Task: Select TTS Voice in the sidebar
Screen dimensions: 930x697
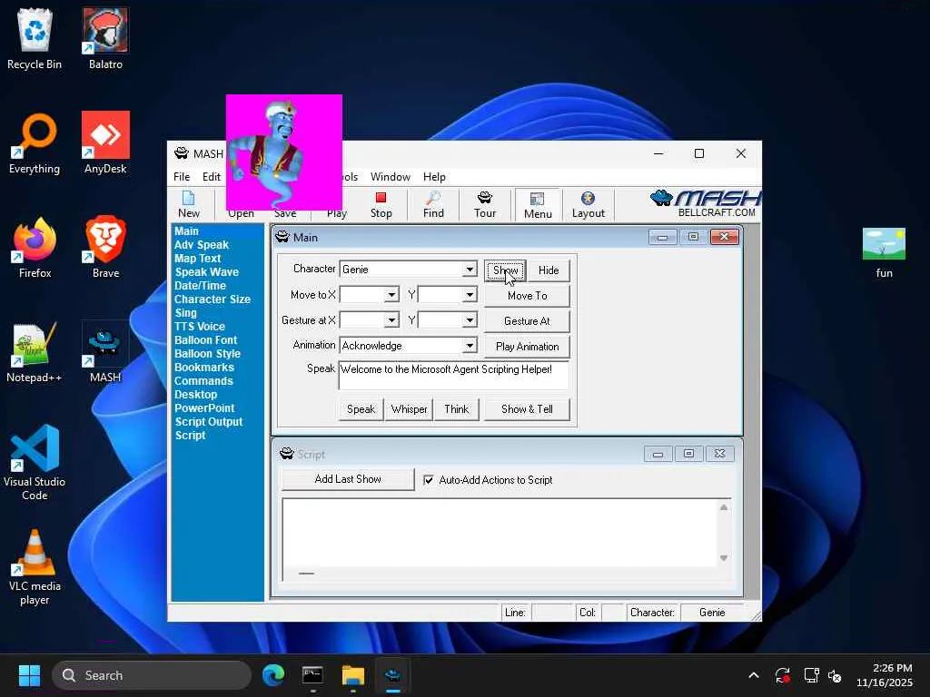Action: 200,327
